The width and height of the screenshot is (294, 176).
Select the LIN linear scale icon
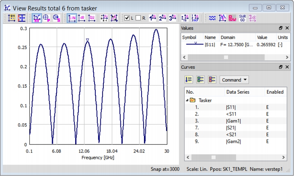tap(72, 18)
